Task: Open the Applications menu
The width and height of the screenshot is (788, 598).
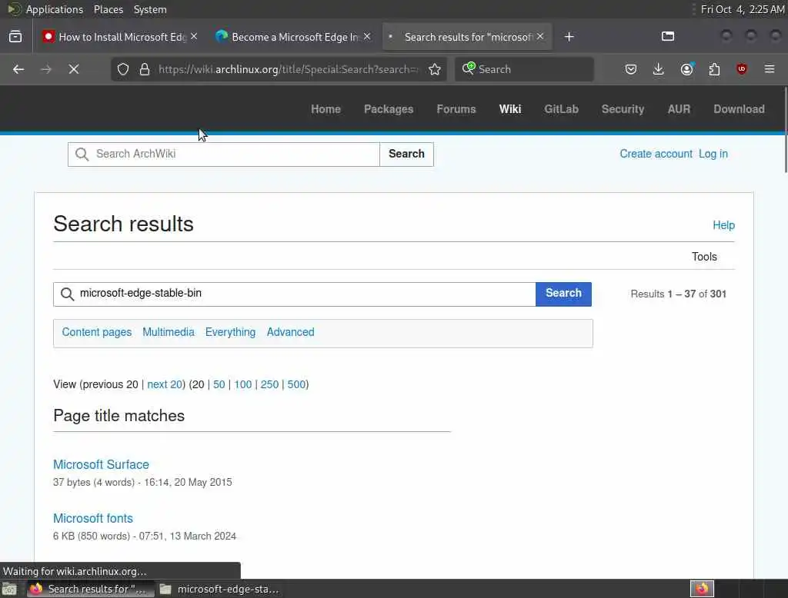Action: coord(55,9)
